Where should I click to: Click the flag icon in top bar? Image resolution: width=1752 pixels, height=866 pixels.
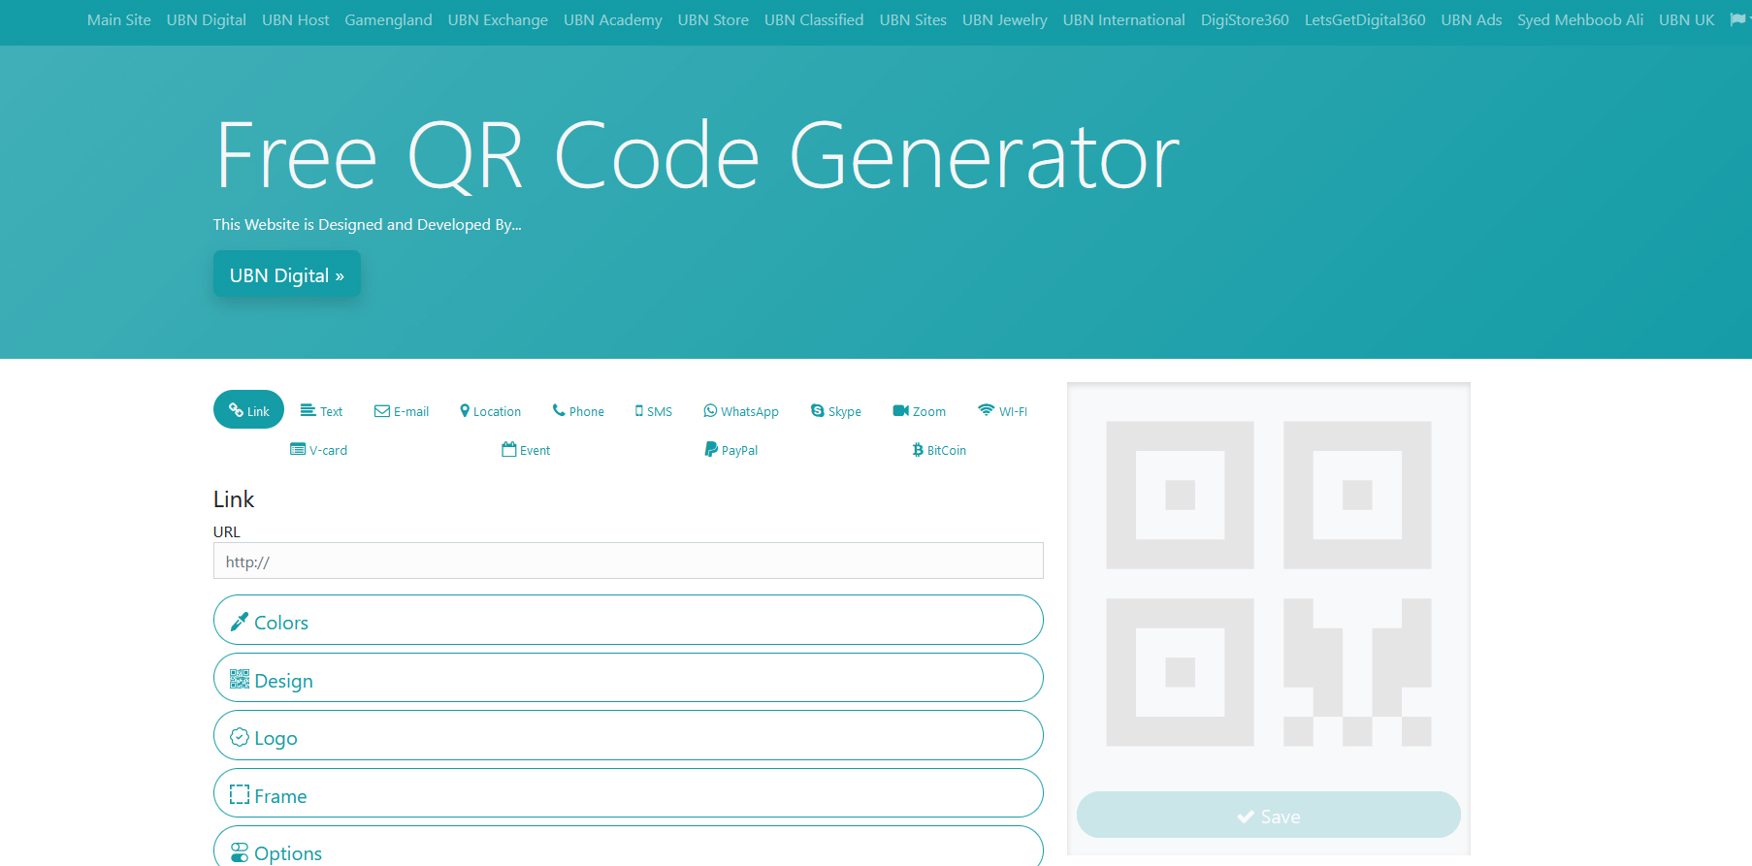point(1737,19)
